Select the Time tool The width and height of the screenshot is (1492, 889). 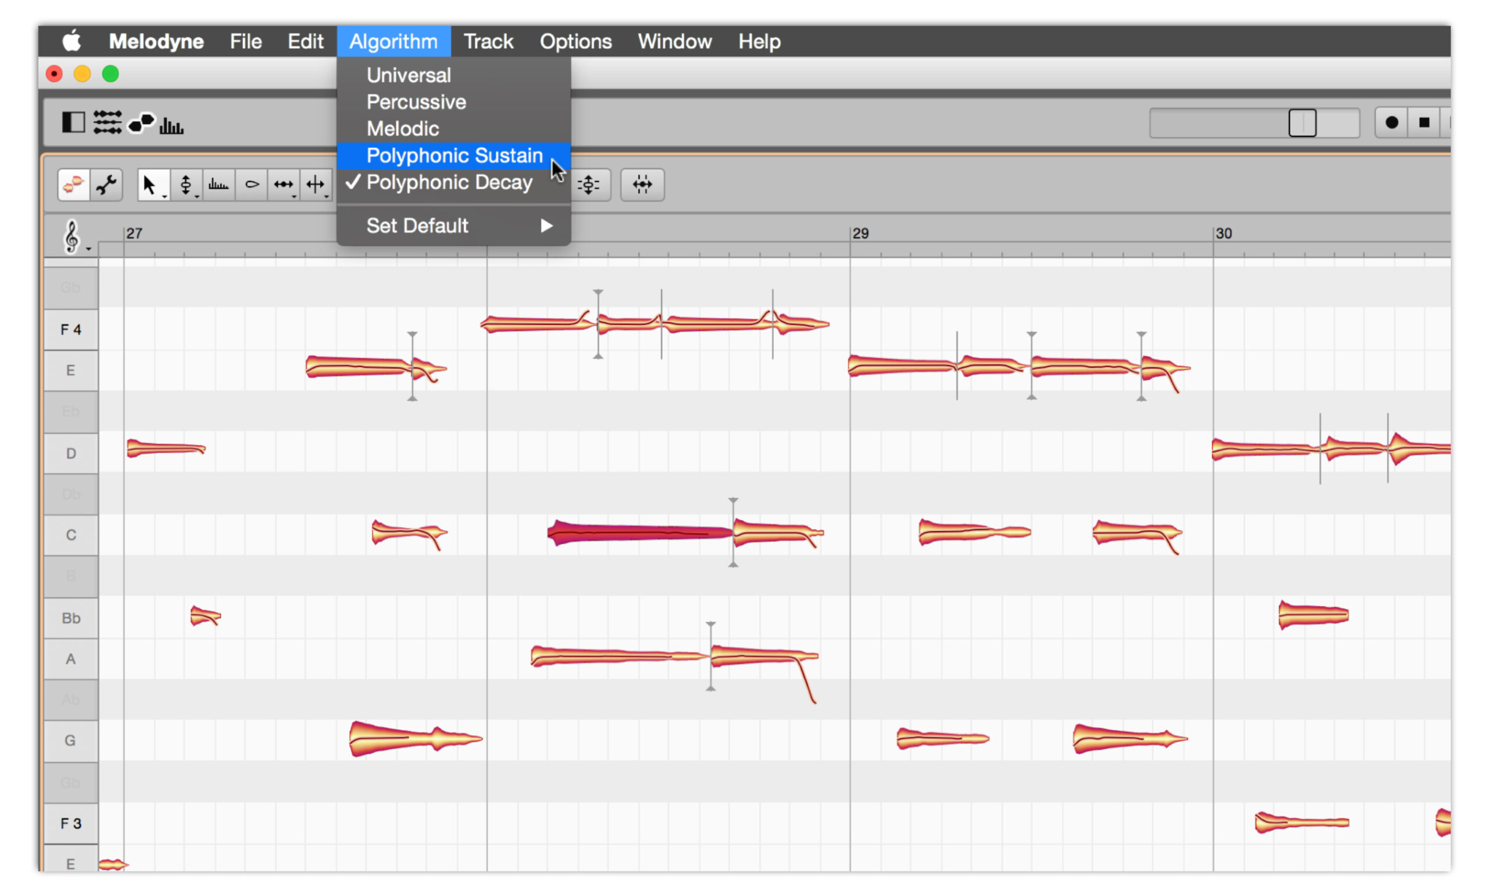[283, 185]
